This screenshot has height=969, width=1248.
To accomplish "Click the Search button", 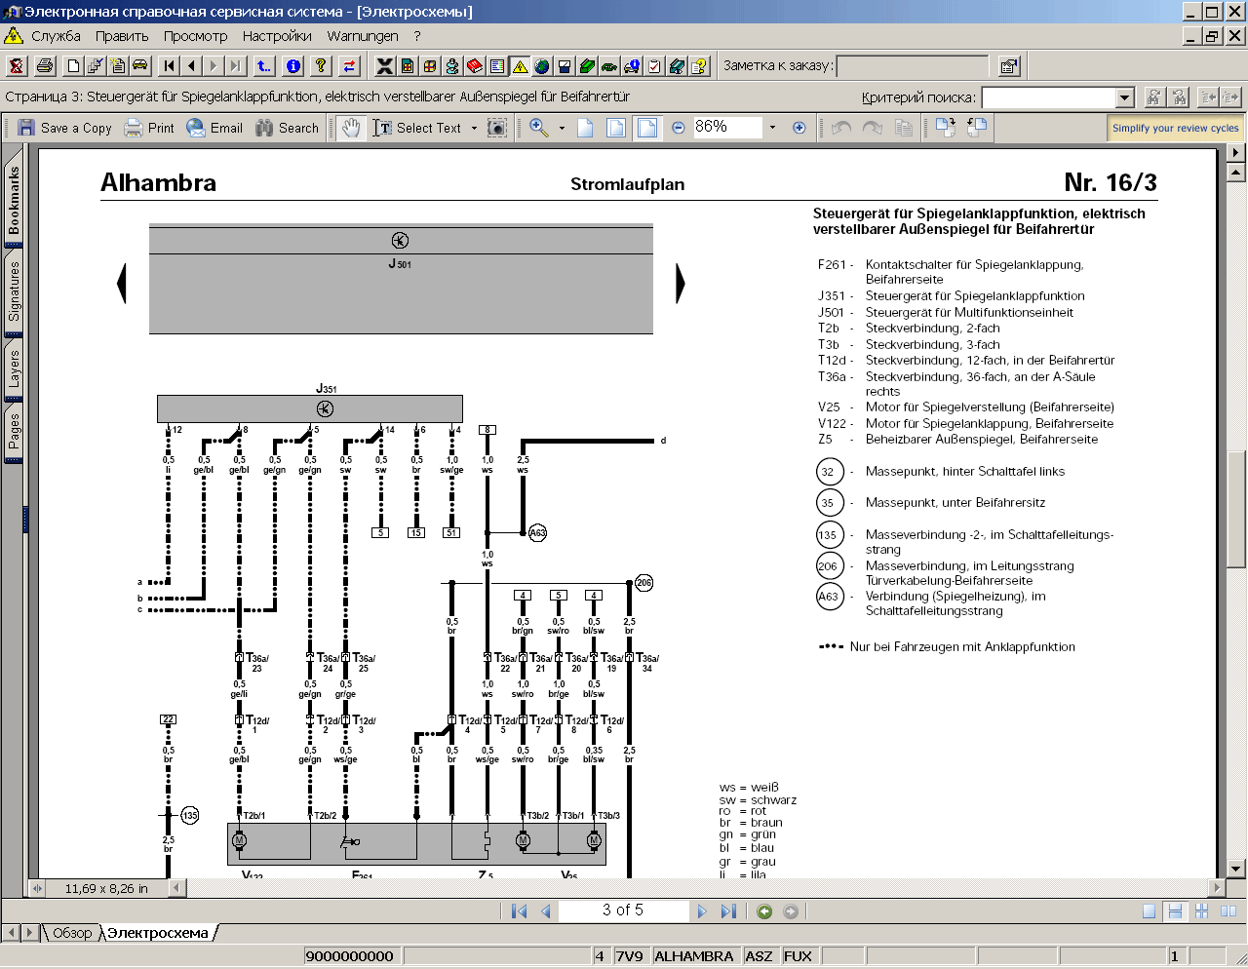I will [288, 128].
